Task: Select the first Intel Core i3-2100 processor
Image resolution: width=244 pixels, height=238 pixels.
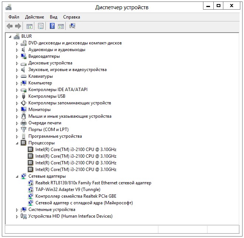Action: pos(76,150)
